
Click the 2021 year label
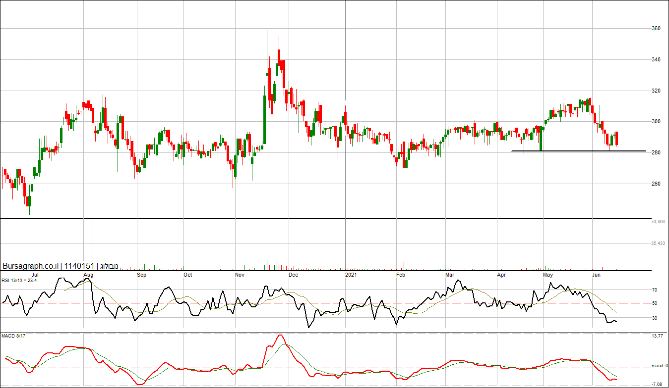351,274
